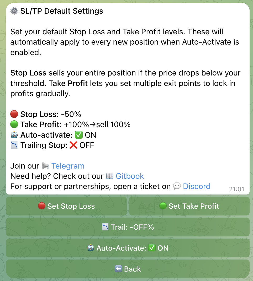Click the green circle icon on Set Take Profit
Image resolution: width=253 pixels, height=281 pixels.
163,206
